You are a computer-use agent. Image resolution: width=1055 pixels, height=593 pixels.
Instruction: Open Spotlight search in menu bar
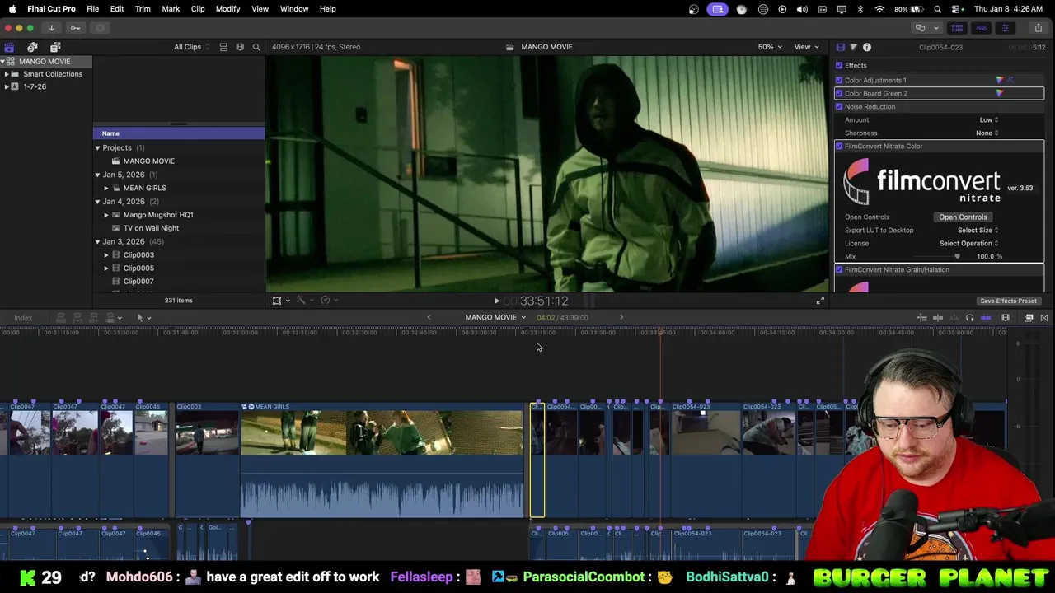pos(938,9)
